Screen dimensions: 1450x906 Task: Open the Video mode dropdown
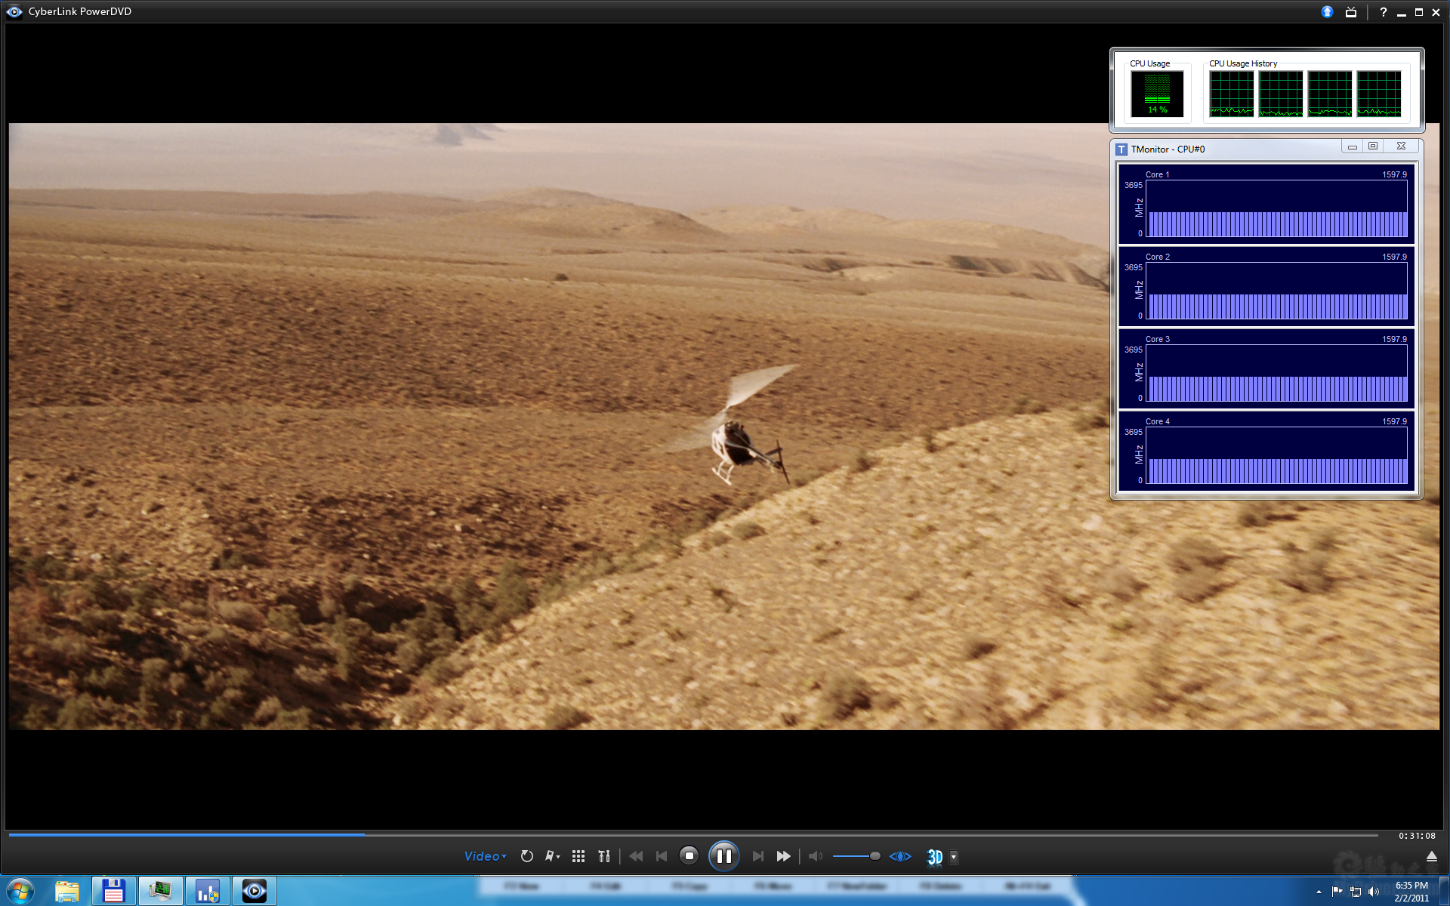pos(485,856)
